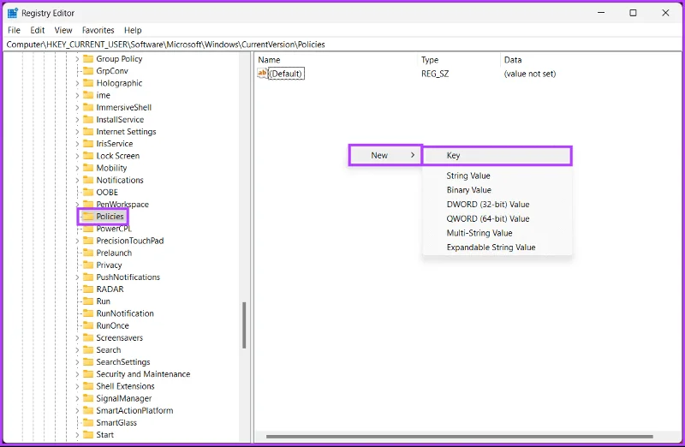This screenshot has height=447, width=685.
Task: Expand the SmartActionPlatform key
Action: [x=77, y=410]
